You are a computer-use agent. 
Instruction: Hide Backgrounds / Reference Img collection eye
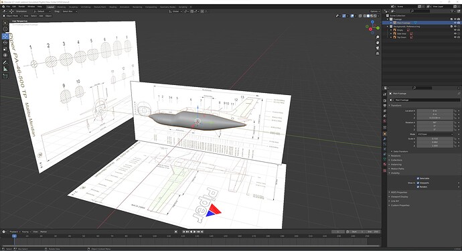coord(455,27)
